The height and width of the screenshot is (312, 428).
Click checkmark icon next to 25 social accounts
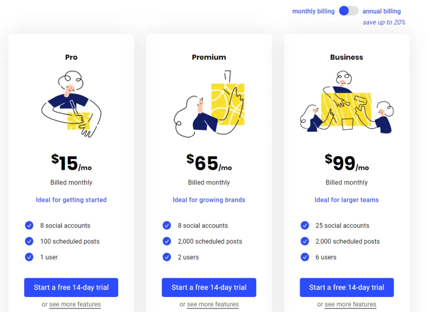pos(305,225)
